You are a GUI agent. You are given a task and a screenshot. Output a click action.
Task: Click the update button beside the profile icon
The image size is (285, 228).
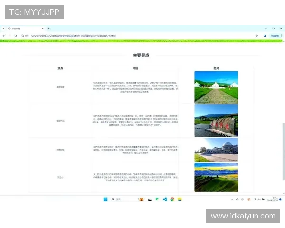click(x=275, y=36)
